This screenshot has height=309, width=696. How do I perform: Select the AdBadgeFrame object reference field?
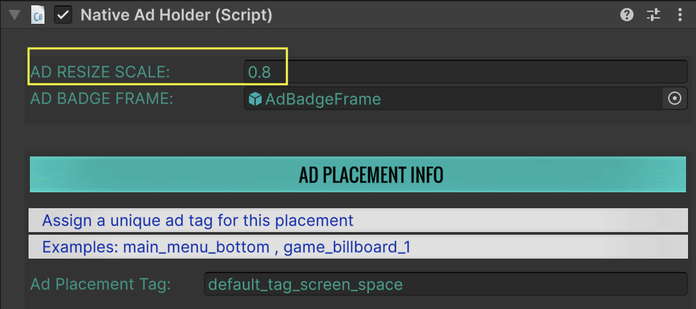pos(452,99)
